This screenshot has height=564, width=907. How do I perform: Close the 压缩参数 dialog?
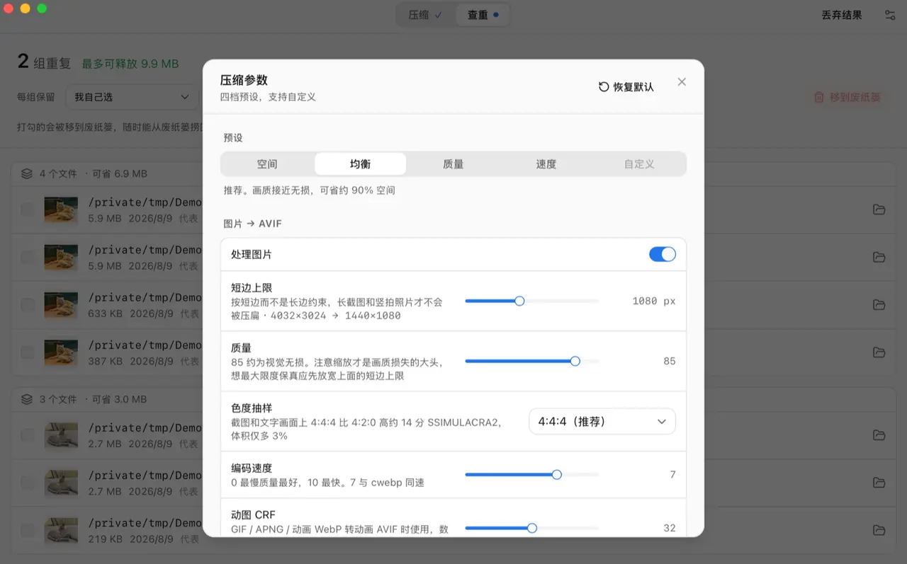(x=682, y=82)
